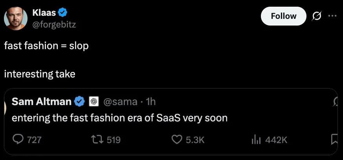Open the @sama handle in quoted tweet
This screenshot has height=160, width=343.
120,102
